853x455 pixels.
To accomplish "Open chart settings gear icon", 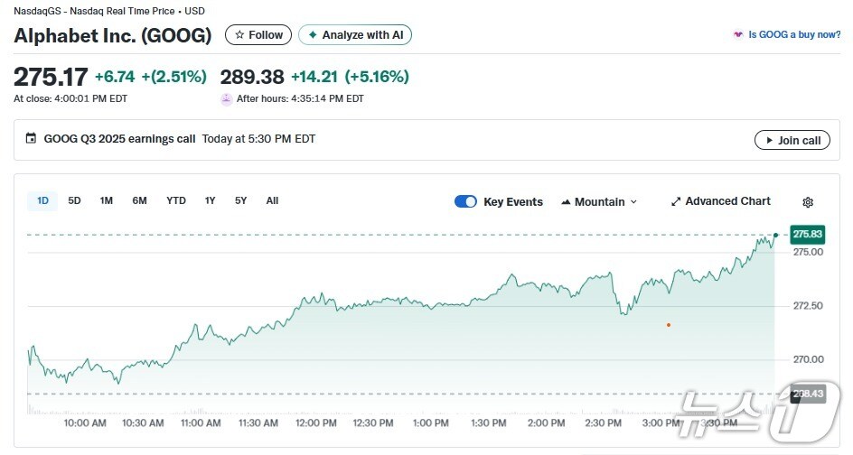I will pyautogui.click(x=808, y=202).
